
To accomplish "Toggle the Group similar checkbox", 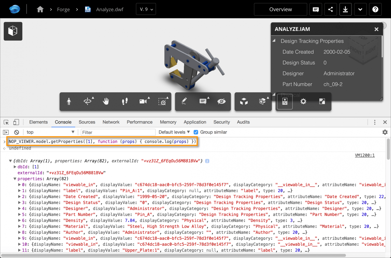I will tap(196, 132).
